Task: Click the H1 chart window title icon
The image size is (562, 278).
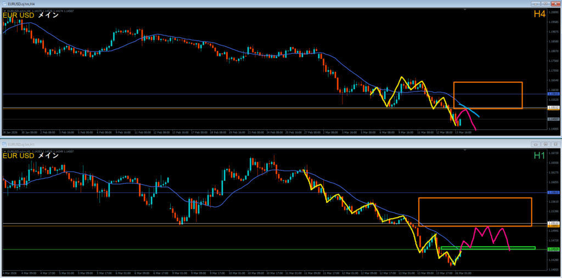Action: pos(4,144)
